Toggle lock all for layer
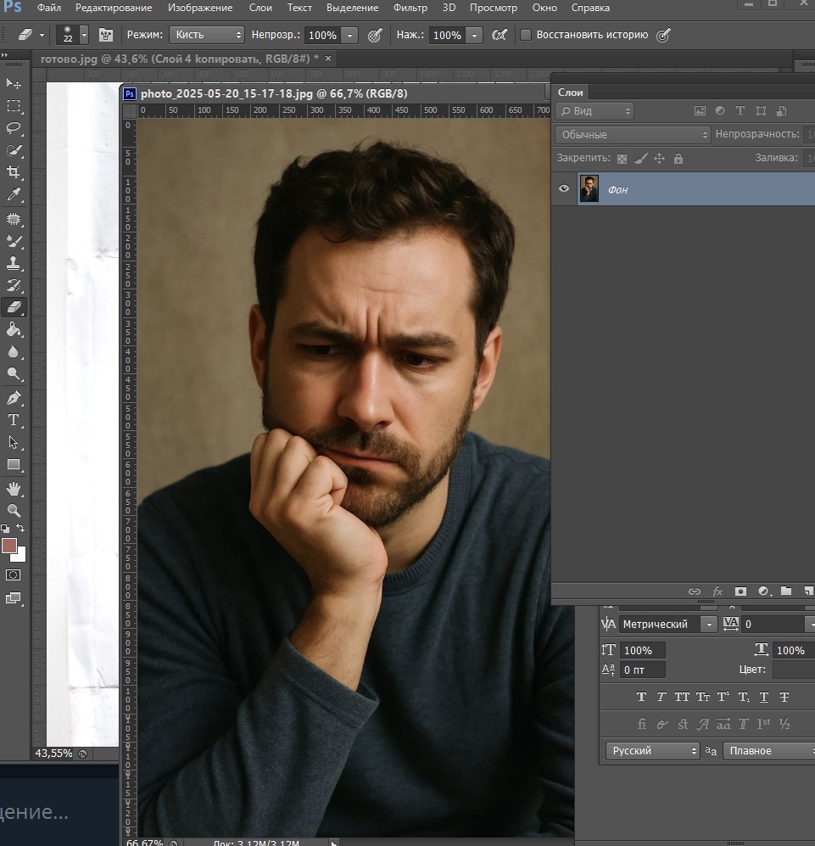 pyautogui.click(x=678, y=159)
